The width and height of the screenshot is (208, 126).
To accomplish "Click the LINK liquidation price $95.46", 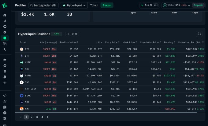I will tap(157, 96).
